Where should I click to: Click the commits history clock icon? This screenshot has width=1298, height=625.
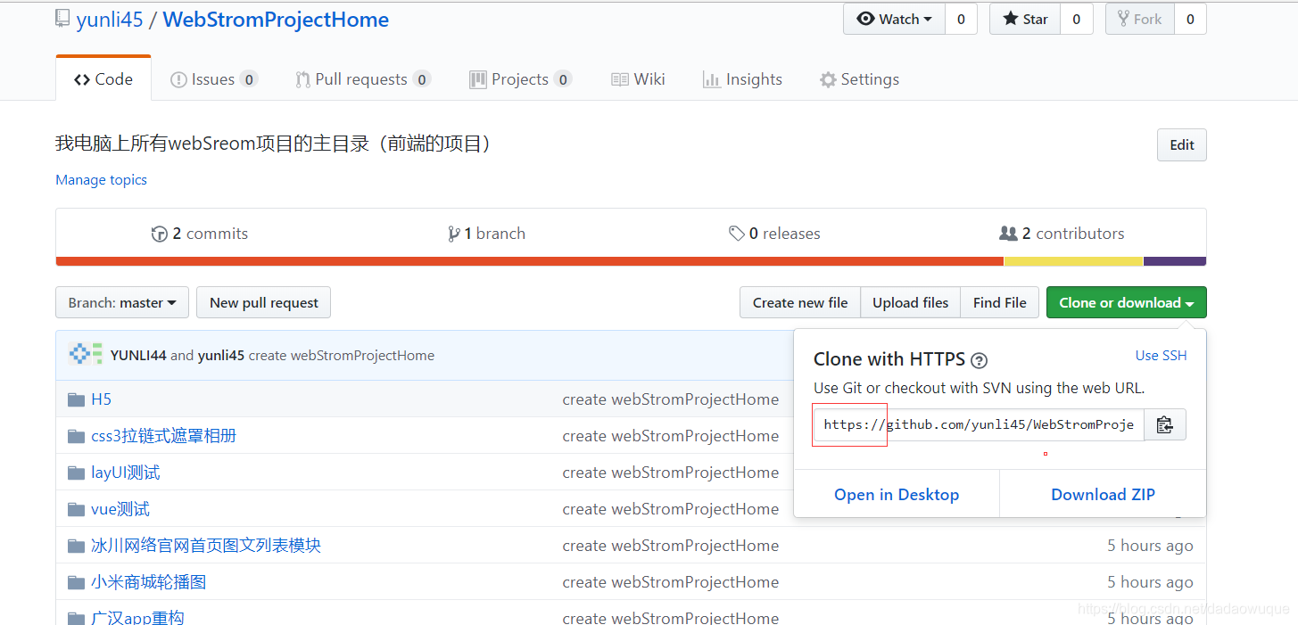(x=160, y=234)
